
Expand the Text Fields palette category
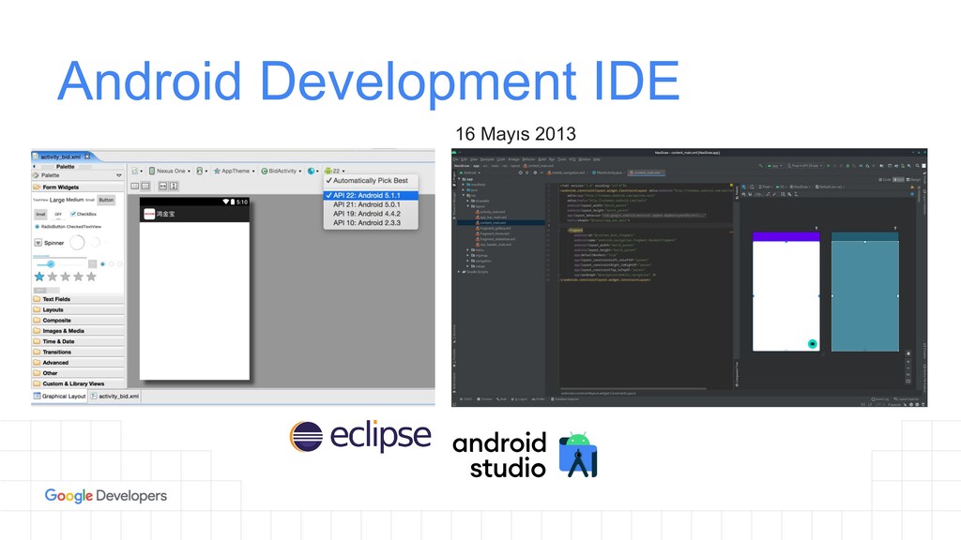coord(78,299)
